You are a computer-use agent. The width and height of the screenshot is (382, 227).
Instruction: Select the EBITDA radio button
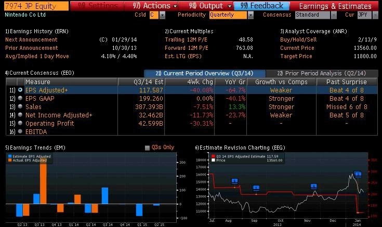20,131
